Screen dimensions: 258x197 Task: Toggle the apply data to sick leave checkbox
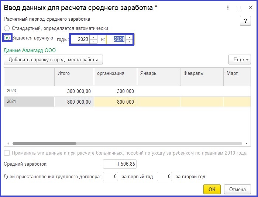tap(7, 153)
